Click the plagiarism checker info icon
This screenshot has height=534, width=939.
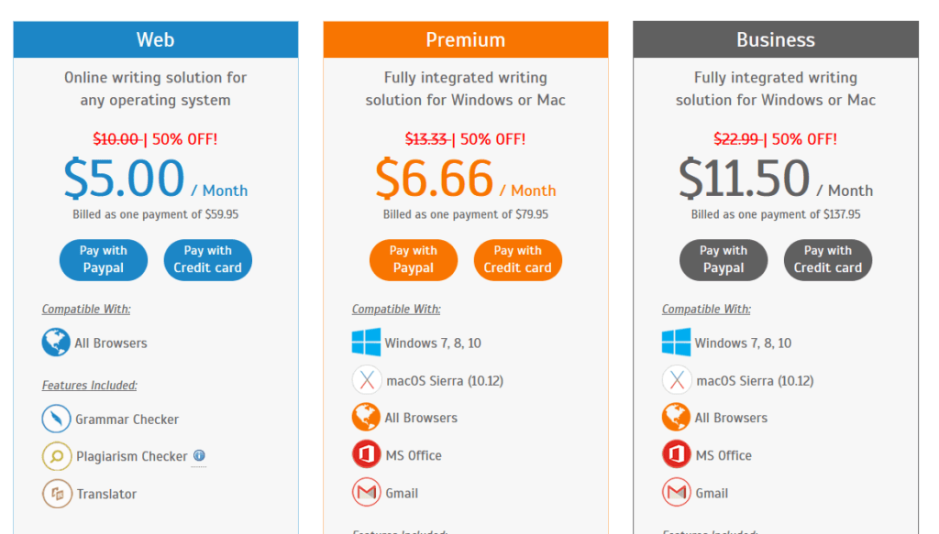pyautogui.click(x=199, y=455)
